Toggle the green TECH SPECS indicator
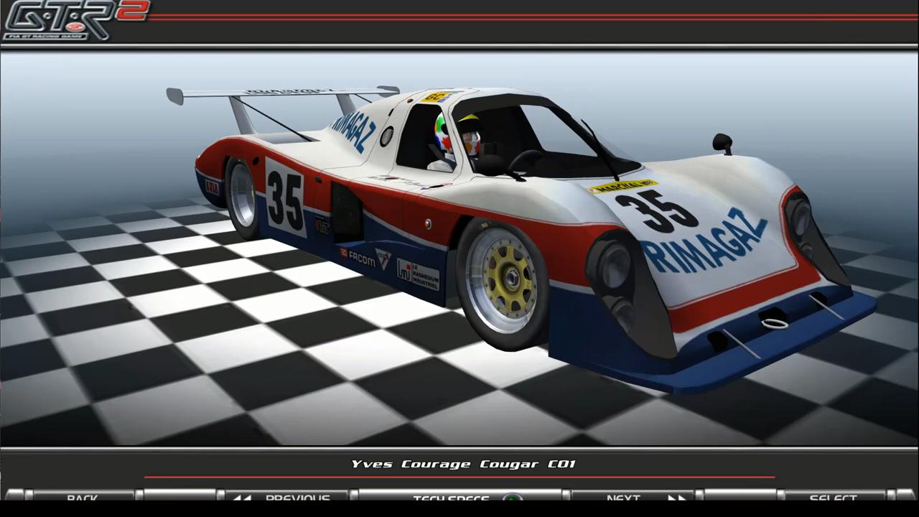This screenshot has height=517, width=919. click(x=512, y=498)
